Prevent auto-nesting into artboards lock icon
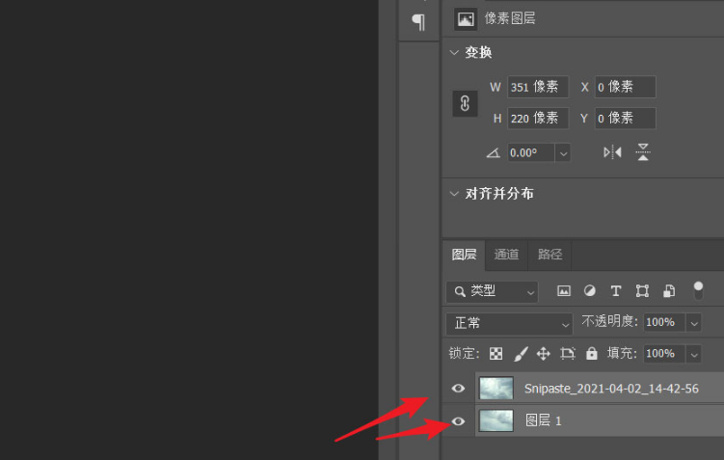Image resolution: width=724 pixels, height=460 pixels. click(568, 354)
